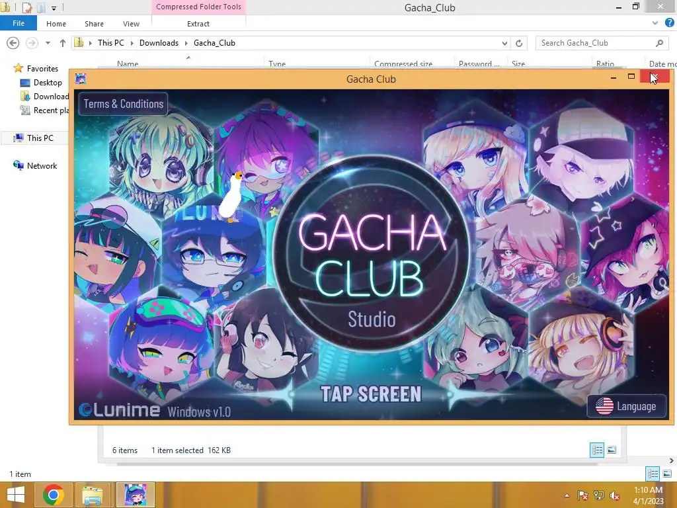This screenshot has width=677, height=508.
Task: Switch to large icons view in inner window
Action: [x=612, y=450]
